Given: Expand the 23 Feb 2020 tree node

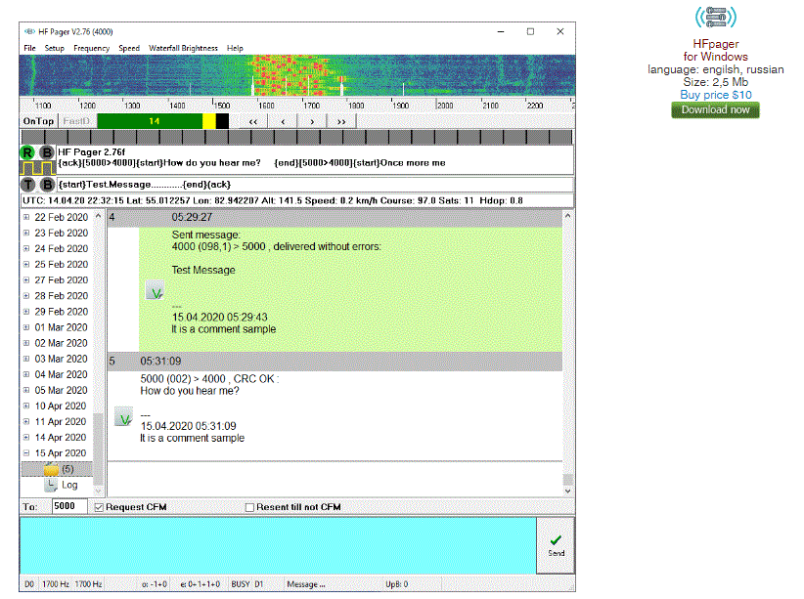Looking at the screenshot, I should (x=26, y=234).
